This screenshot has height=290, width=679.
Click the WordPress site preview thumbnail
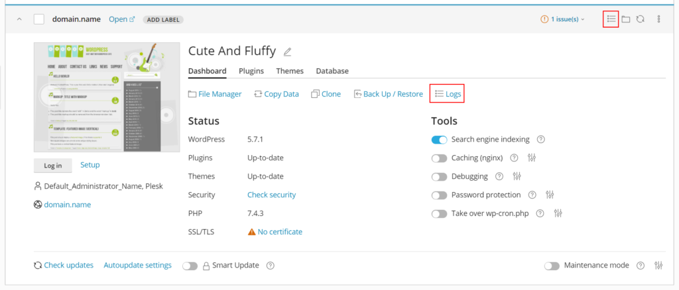[x=107, y=97]
